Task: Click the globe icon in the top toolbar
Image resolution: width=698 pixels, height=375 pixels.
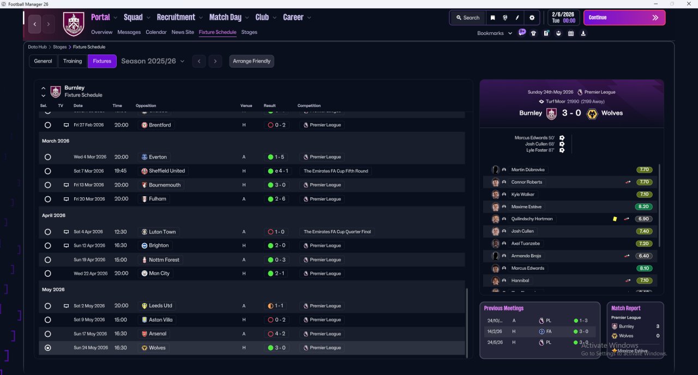Action: (505, 17)
